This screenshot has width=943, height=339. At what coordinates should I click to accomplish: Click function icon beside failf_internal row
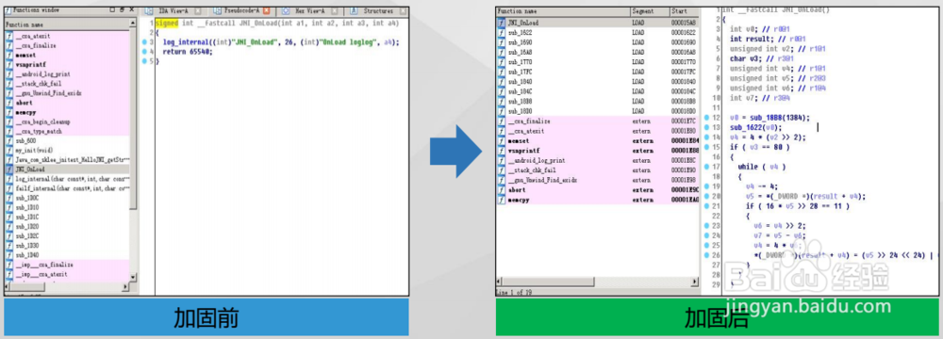(x=9, y=188)
